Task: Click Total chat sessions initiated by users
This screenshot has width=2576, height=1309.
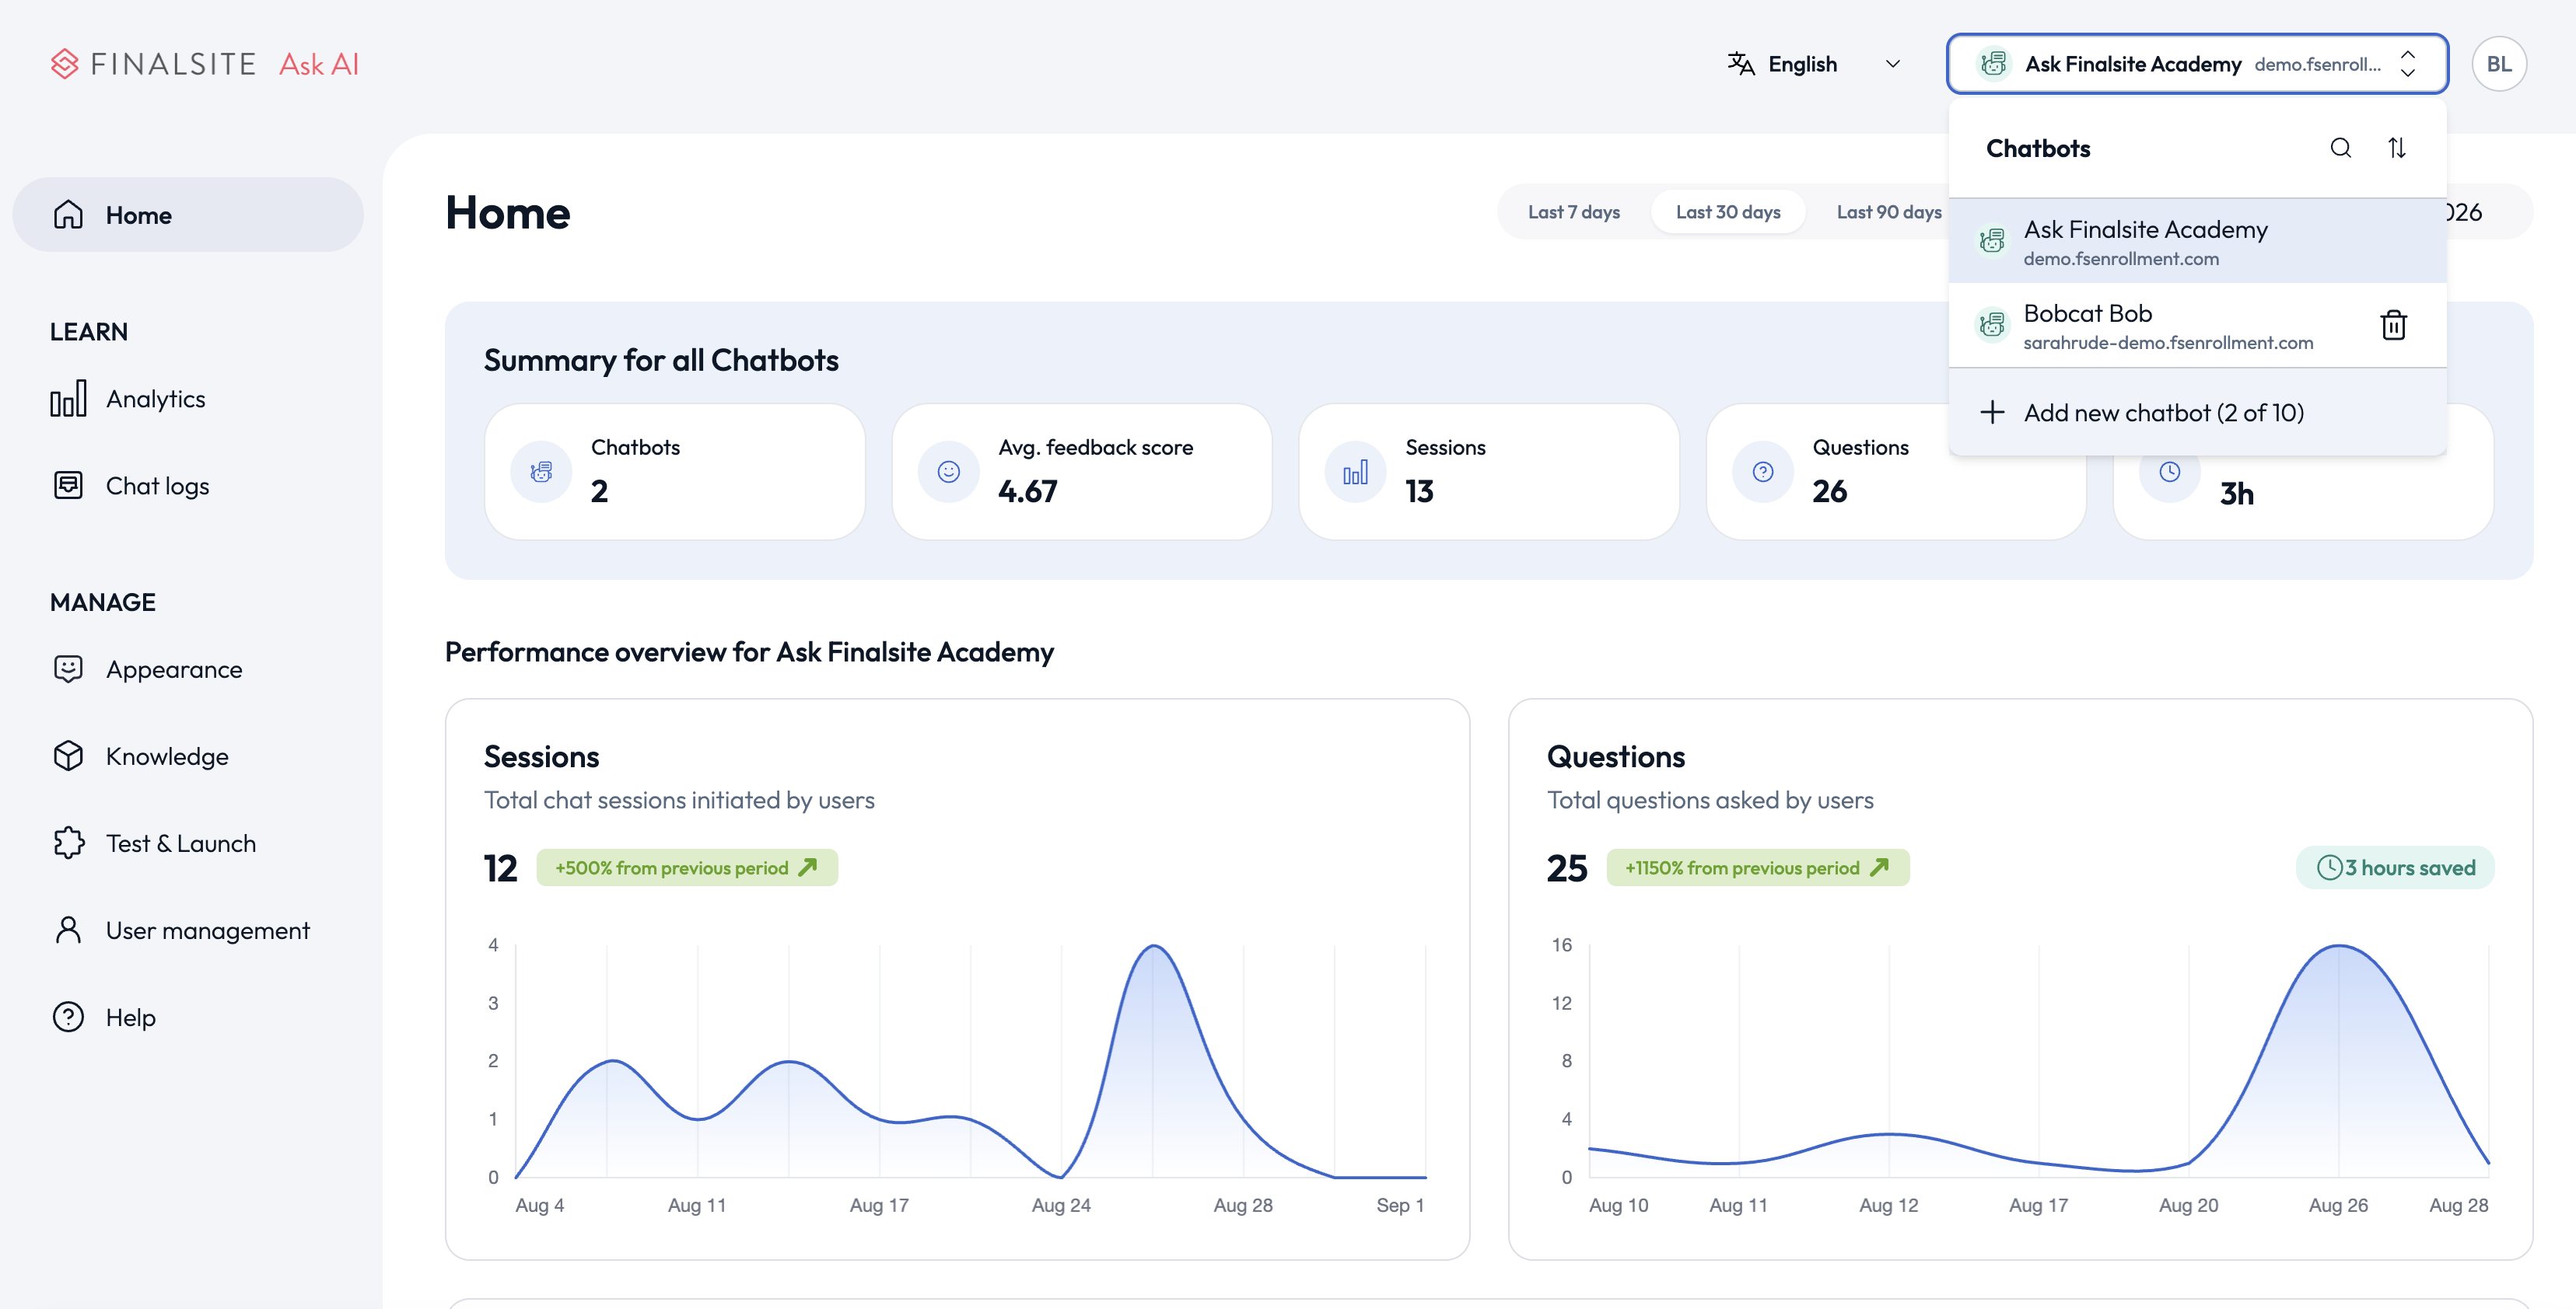Action: (679, 801)
